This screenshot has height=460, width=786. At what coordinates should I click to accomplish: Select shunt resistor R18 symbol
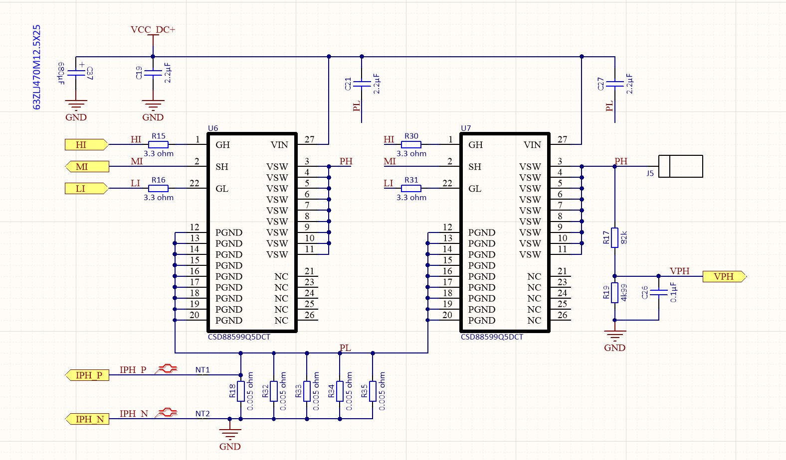(241, 391)
